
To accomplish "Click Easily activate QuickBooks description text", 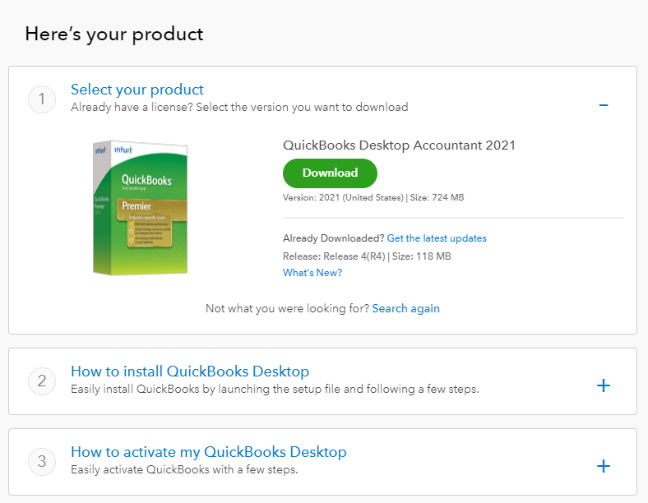I will tap(184, 469).
